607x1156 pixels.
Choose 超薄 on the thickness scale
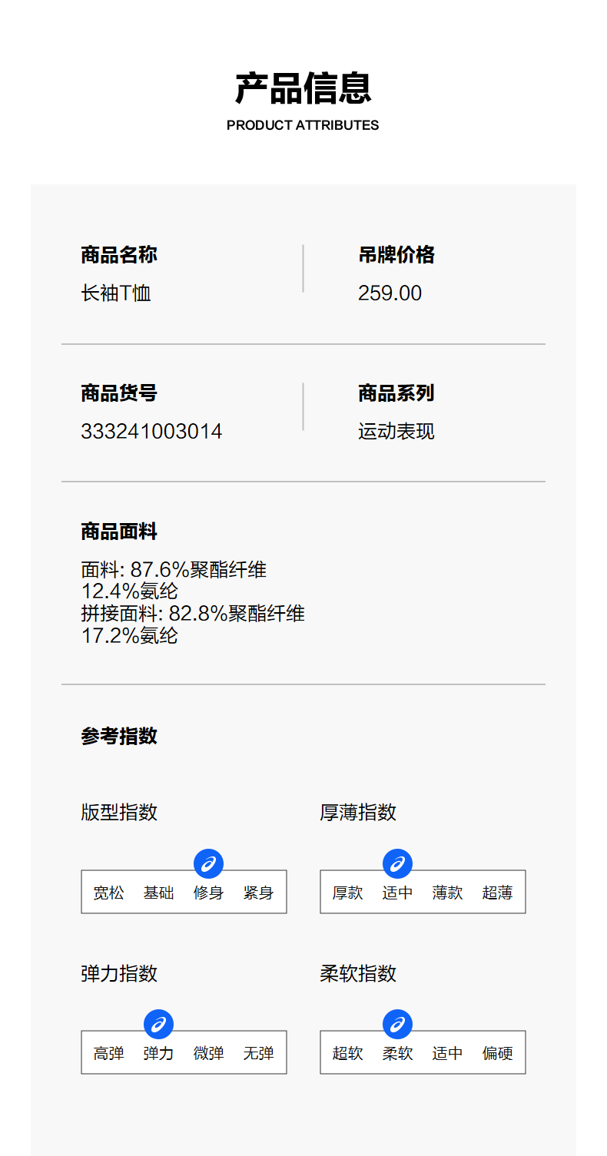(497, 893)
